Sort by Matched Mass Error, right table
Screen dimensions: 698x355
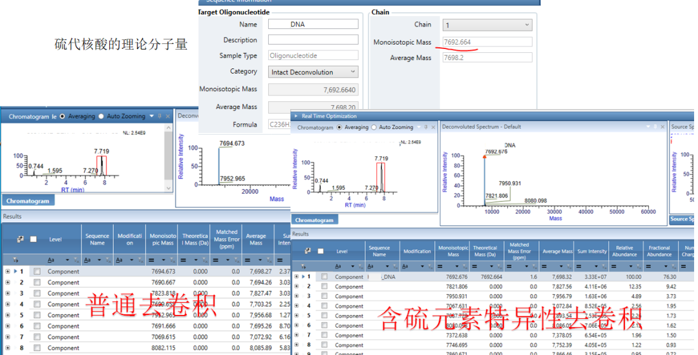[520, 251]
